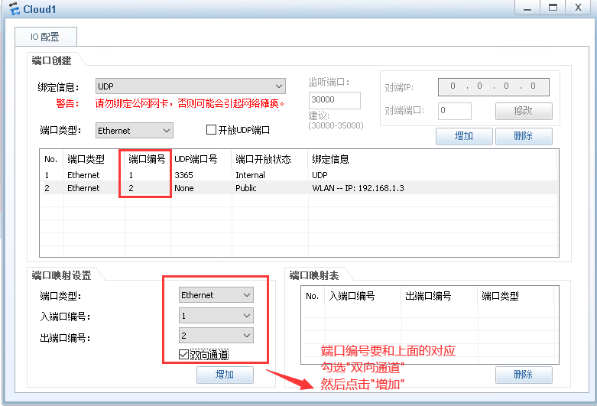Screen dimensions: 597x406
Task: Click the 对端IP address field
Action: [x=493, y=86]
